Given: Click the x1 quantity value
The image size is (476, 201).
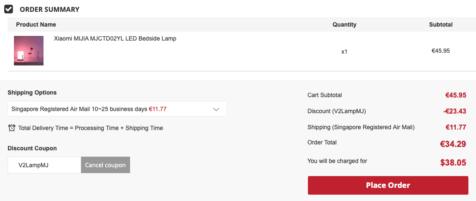Looking at the screenshot, I should coord(344,52).
